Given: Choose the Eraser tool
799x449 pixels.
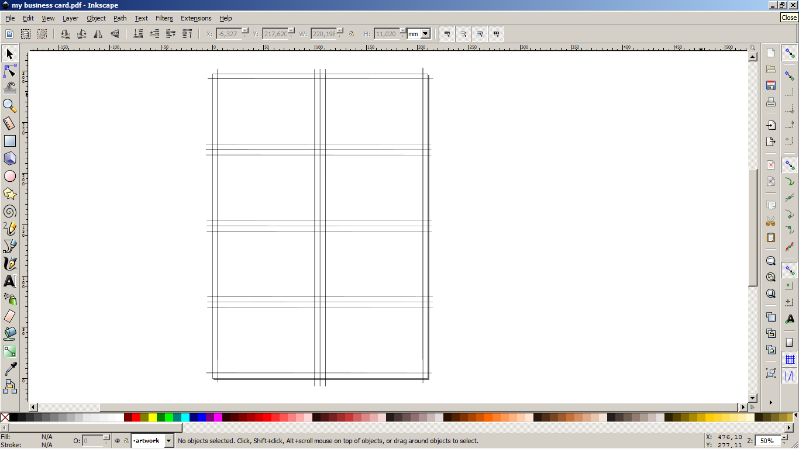Looking at the screenshot, I should pos(10,316).
